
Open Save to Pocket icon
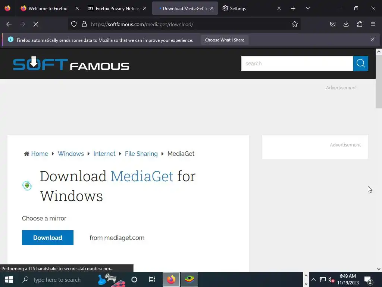click(x=332, y=24)
